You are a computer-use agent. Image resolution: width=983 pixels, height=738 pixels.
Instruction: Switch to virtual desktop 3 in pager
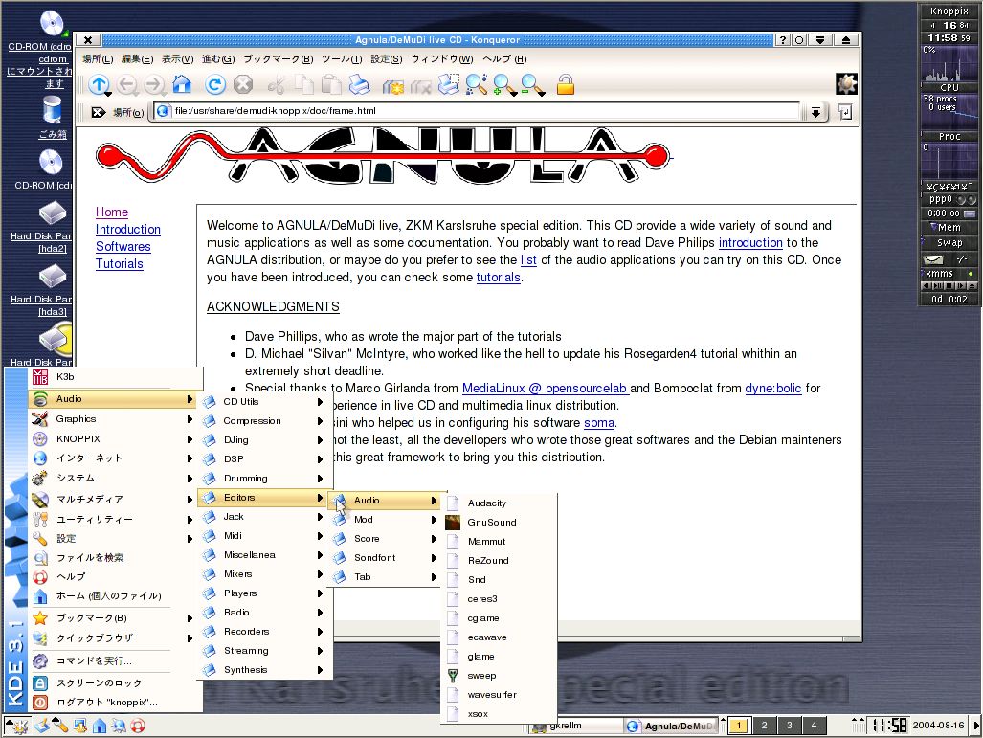pos(789,726)
